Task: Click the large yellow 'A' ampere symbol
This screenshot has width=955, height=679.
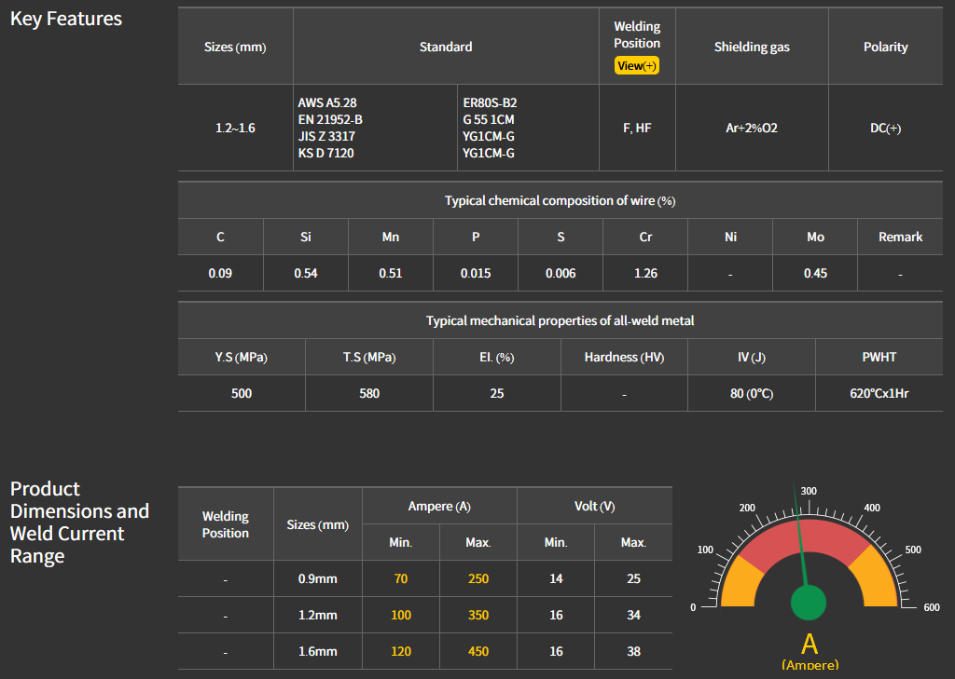Action: click(x=809, y=643)
